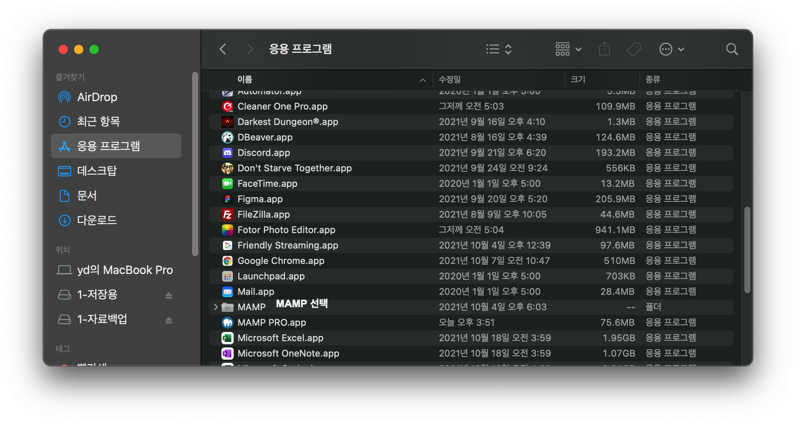Open the more actions ellipsis menu
Image resolution: width=796 pixels, height=423 pixels.
[x=671, y=49]
